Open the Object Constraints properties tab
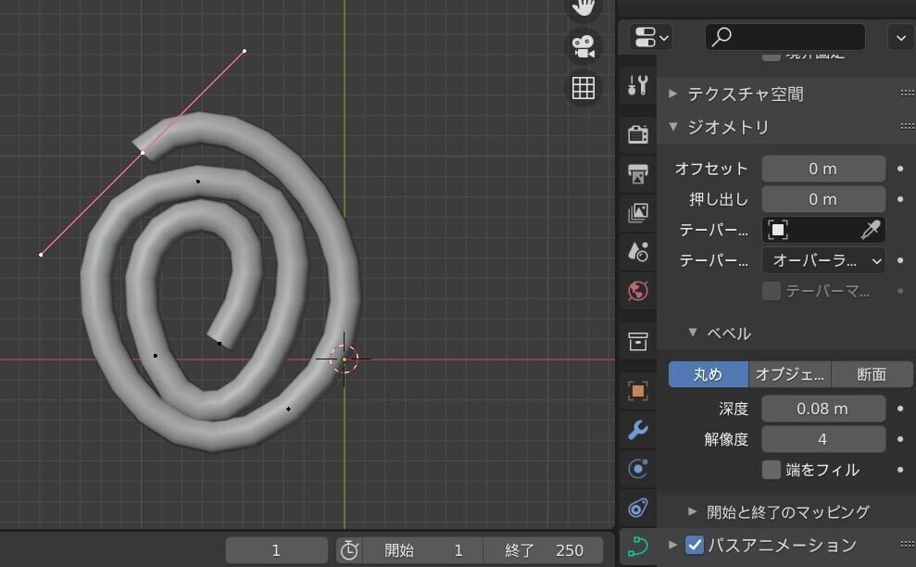Image resolution: width=916 pixels, height=567 pixels. (637, 508)
